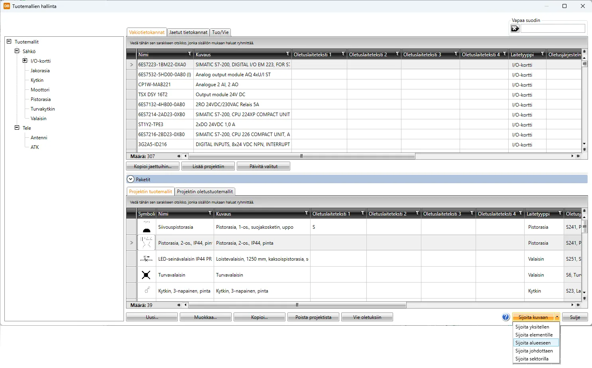Open the blue help question mark icon

tap(506, 317)
